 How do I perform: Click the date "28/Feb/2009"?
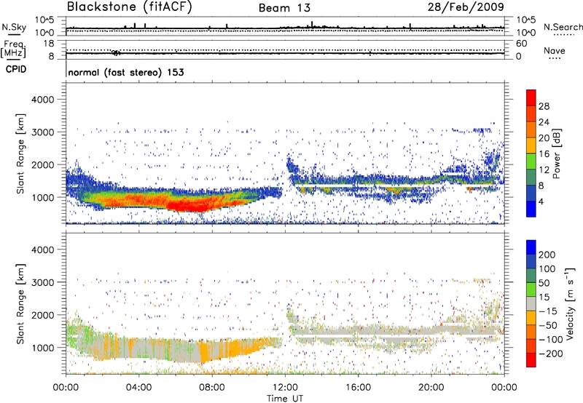click(x=466, y=7)
